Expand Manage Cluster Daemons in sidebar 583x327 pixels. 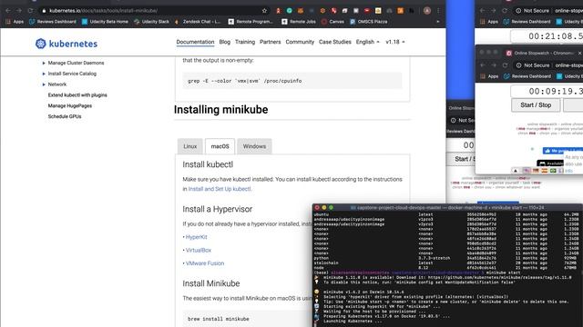click(44, 63)
